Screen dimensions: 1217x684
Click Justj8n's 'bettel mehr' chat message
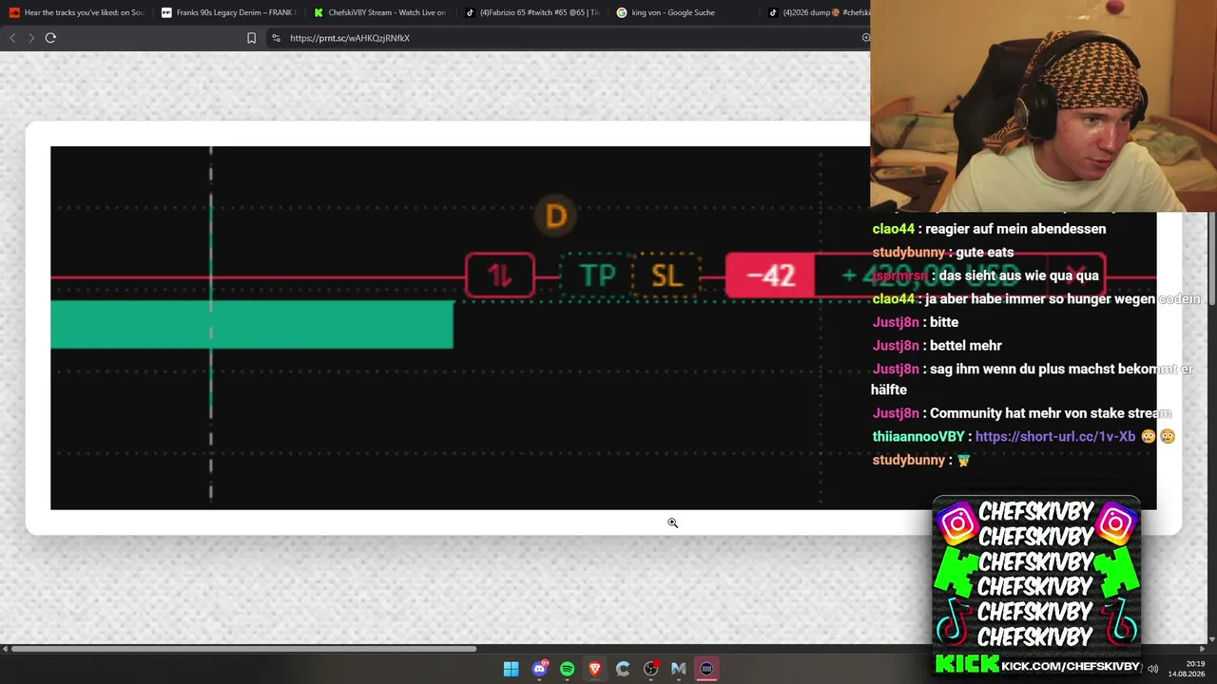(965, 346)
